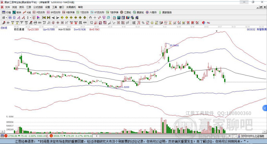Viewport: 267px width, 144px height.
Task: Open the 帮助 menu
Action: tap(80, 7)
